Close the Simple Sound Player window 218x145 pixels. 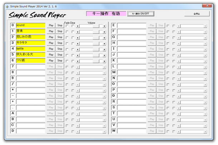point(207,6)
